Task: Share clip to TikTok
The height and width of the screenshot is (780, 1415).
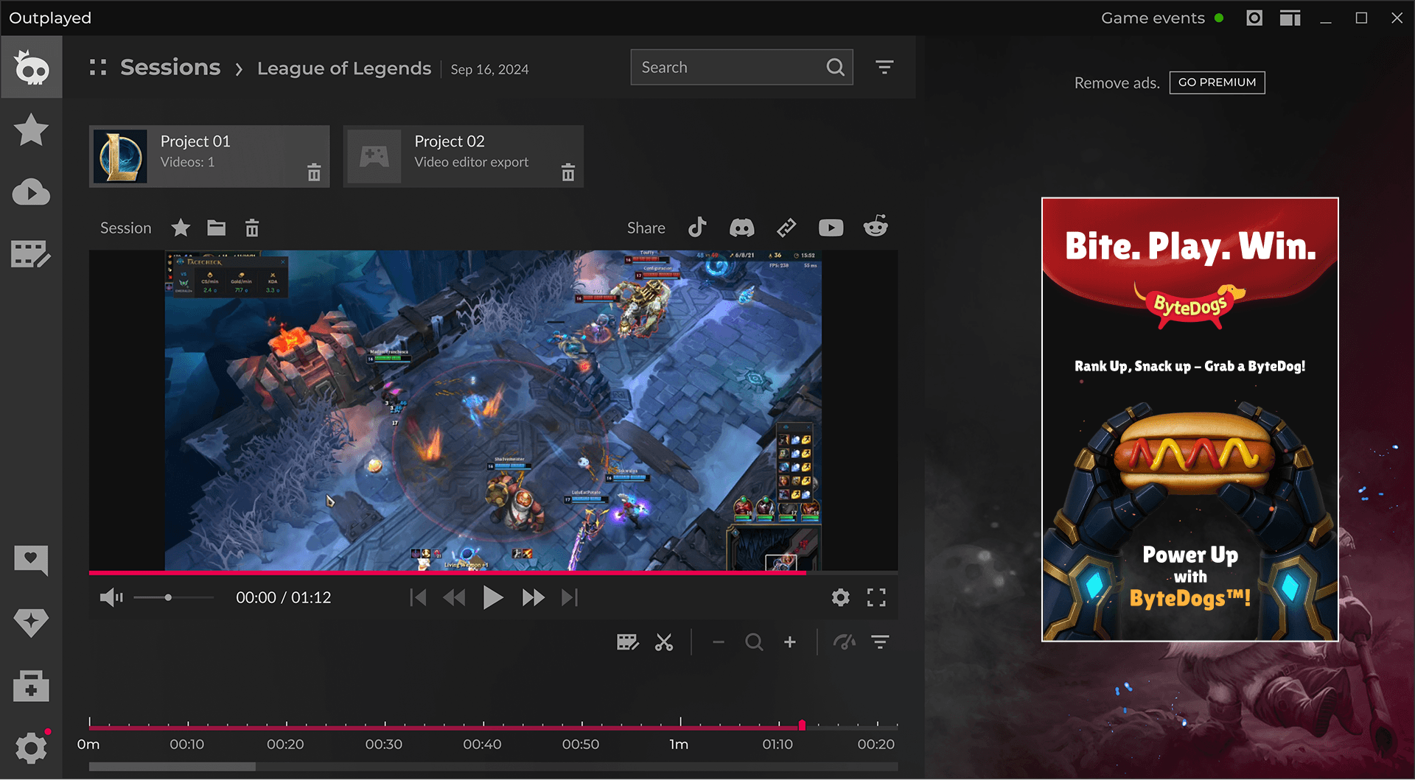Action: point(697,228)
